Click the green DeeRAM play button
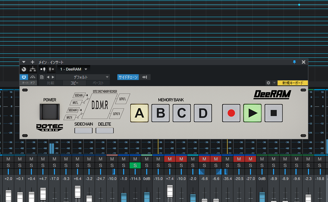Viewport: 328px width, 202px height. [252, 113]
